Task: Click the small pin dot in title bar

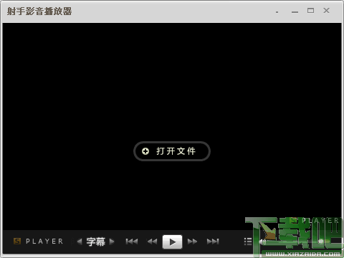Action: coord(277,12)
